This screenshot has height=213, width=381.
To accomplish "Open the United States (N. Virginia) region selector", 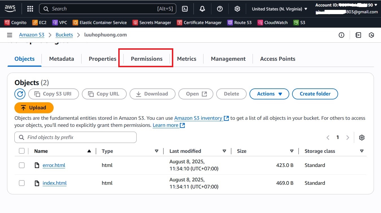I will click(x=279, y=9).
